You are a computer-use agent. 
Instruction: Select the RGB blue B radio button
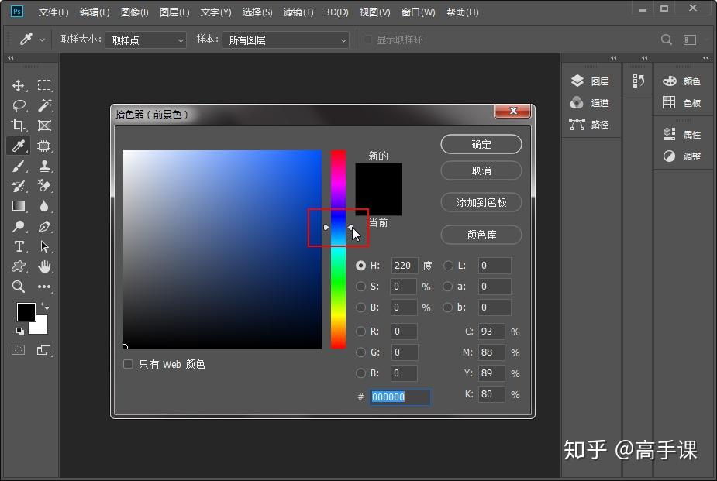(360, 373)
